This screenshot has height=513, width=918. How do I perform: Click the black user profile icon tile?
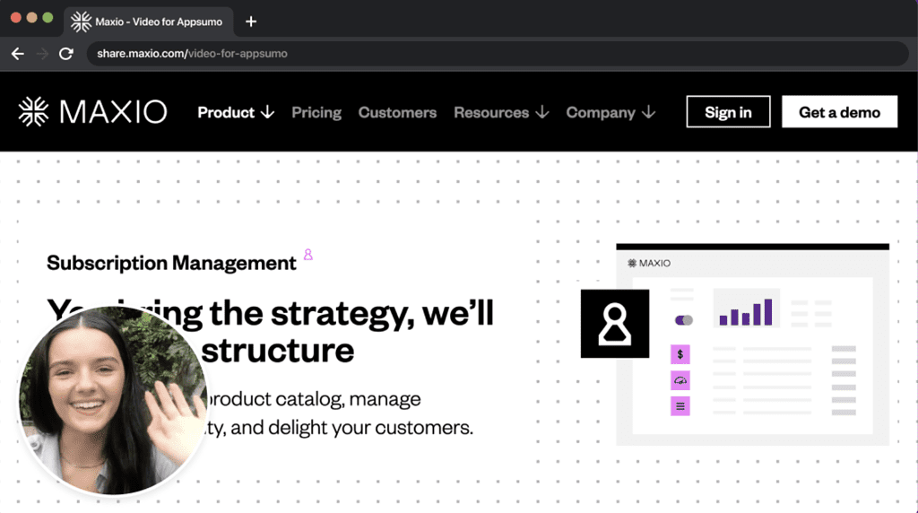[615, 324]
